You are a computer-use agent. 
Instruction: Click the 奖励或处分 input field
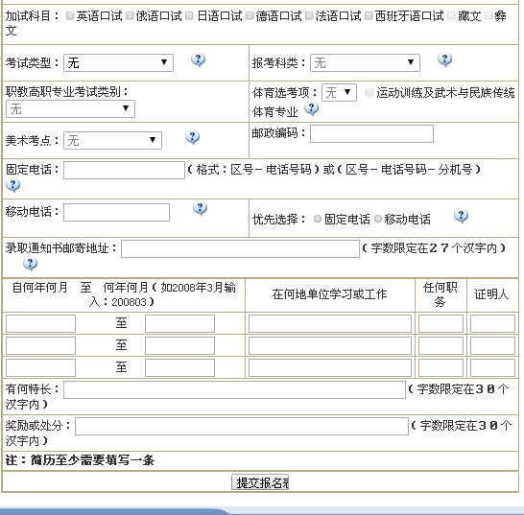242,426
